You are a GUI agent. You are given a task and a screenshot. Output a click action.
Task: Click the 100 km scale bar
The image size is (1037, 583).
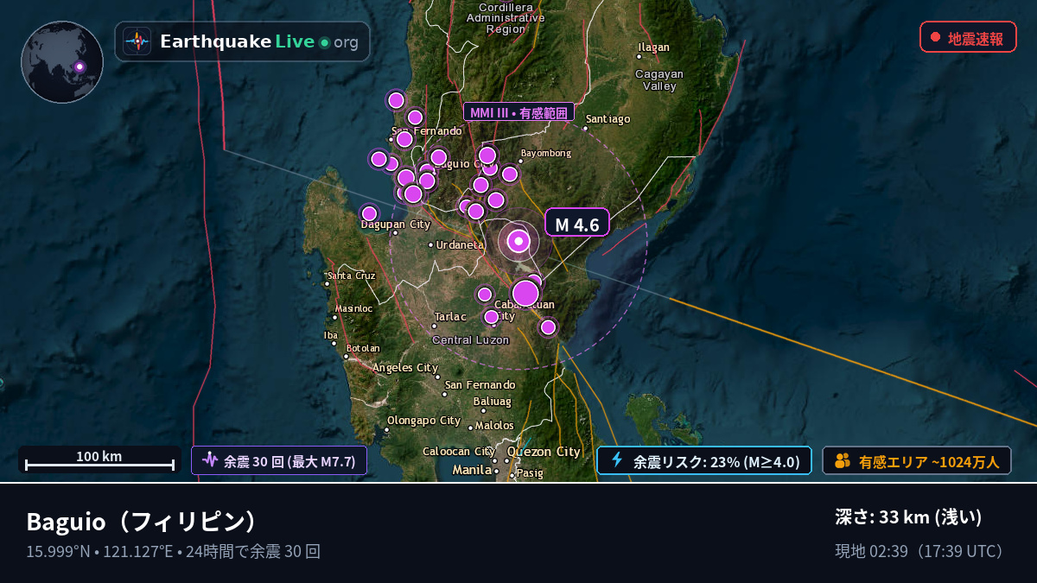tap(99, 459)
